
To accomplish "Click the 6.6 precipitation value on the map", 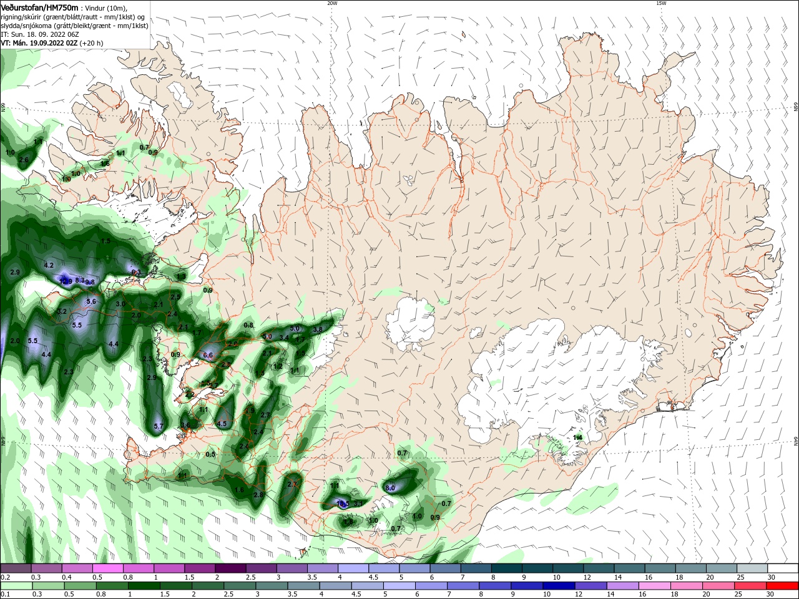I will click(x=208, y=355).
